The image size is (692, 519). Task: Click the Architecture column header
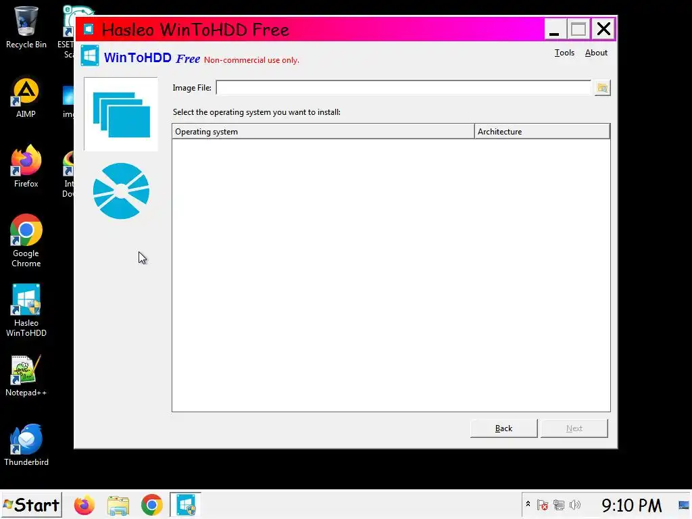pos(543,132)
